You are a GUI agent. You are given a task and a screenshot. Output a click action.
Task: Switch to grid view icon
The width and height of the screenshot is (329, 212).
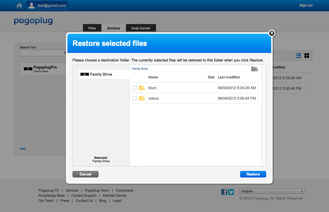[307, 55]
